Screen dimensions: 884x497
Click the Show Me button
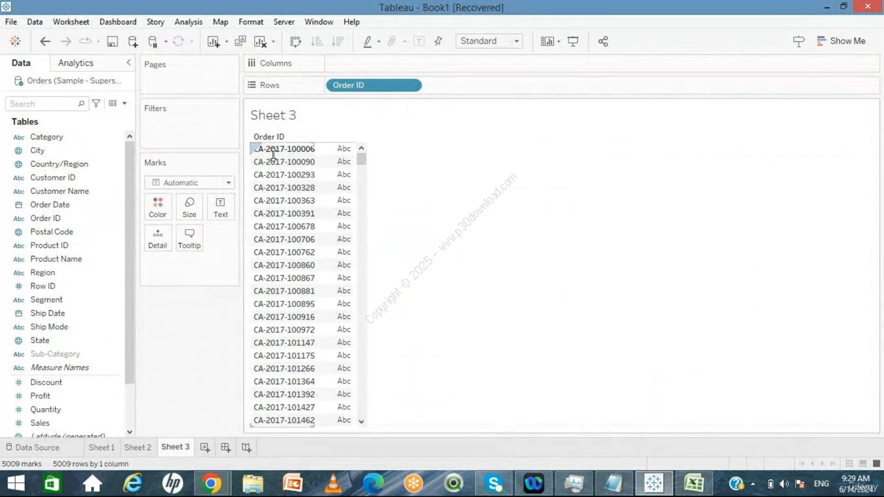840,41
